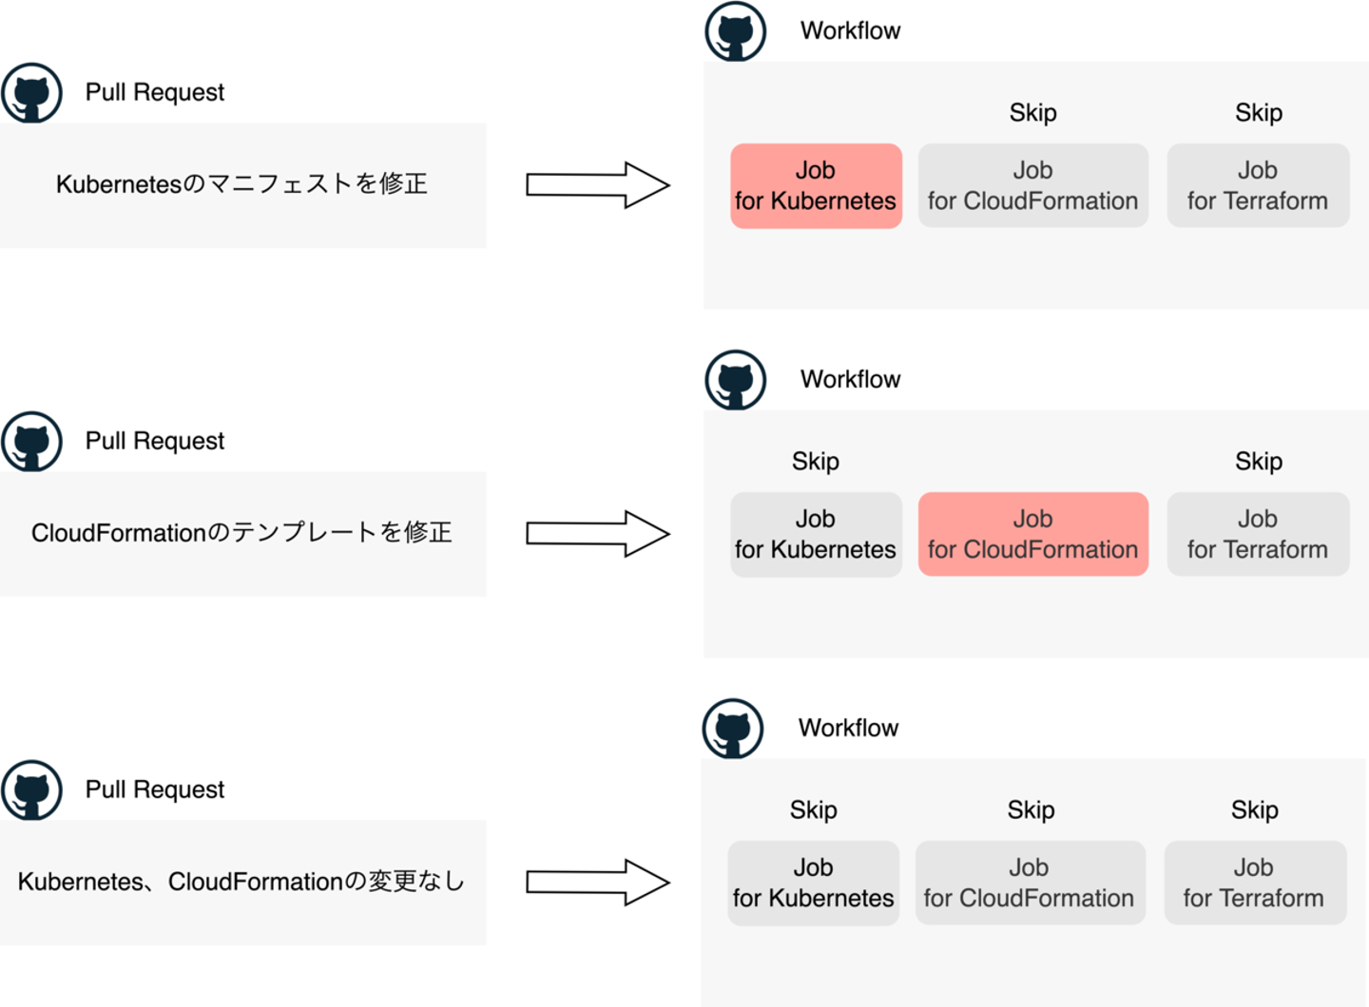The height and width of the screenshot is (1007, 1369).
Task: Click the arrow next to the CloudFormation template box
Action: click(x=598, y=534)
